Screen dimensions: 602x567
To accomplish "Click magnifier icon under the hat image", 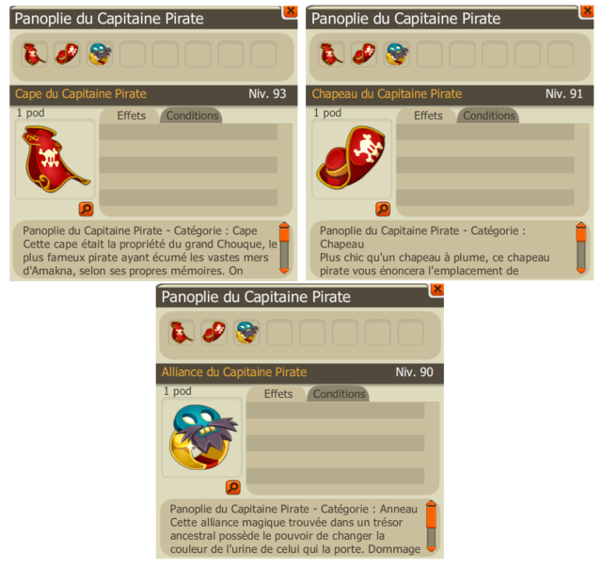I will click(383, 210).
